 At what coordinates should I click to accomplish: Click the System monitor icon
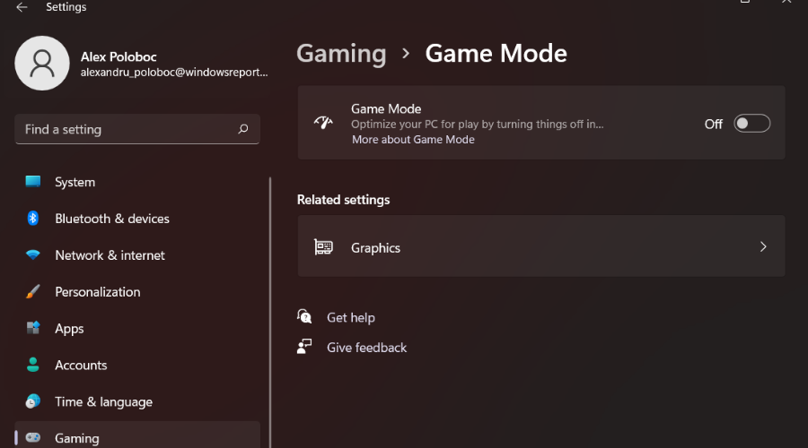[x=33, y=182]
